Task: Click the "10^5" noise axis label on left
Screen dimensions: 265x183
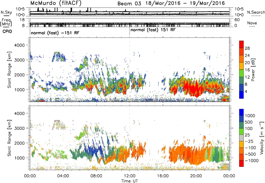Action: coord(20,9)
